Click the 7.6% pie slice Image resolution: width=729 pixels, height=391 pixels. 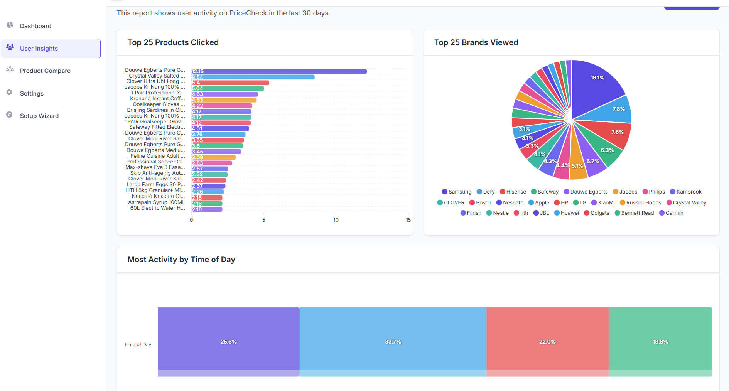(611, 131)
